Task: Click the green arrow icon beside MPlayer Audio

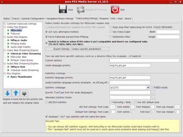Action: [8, 40]
